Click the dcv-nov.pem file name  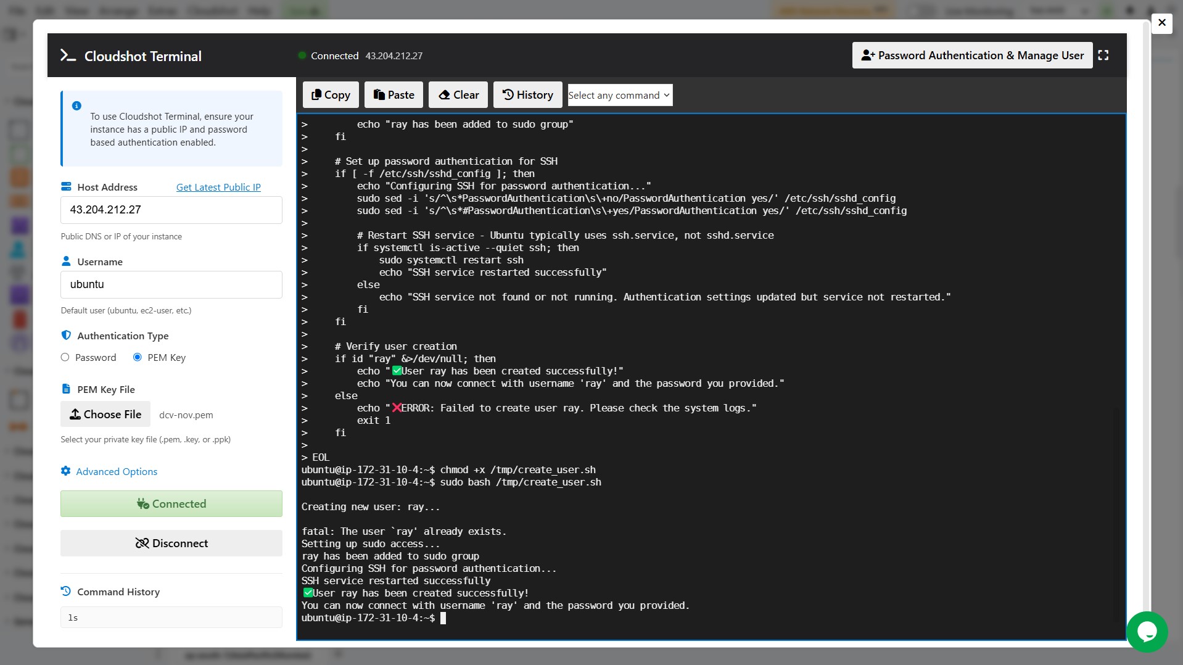click(x=186, y=415)
